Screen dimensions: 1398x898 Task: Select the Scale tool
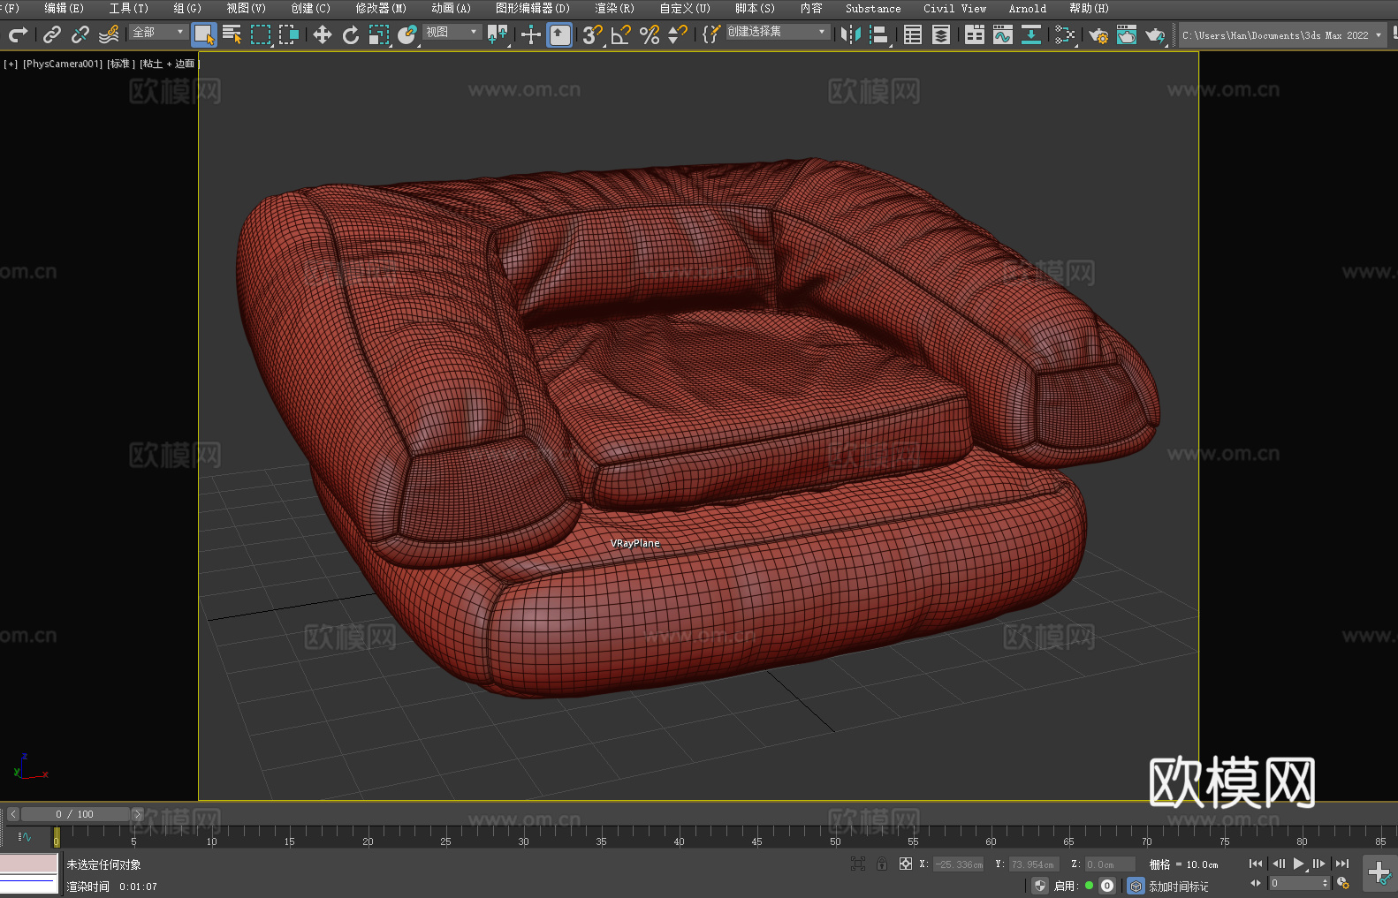[x=379, y=34]
